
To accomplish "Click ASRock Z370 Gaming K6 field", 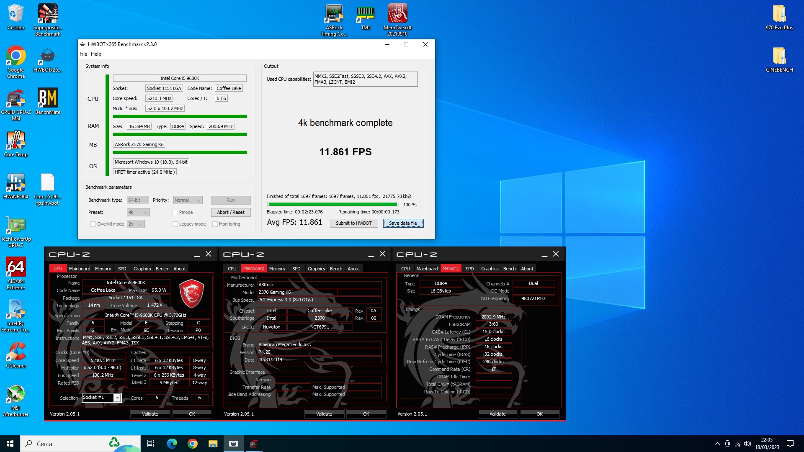I will tap(139, 144).
